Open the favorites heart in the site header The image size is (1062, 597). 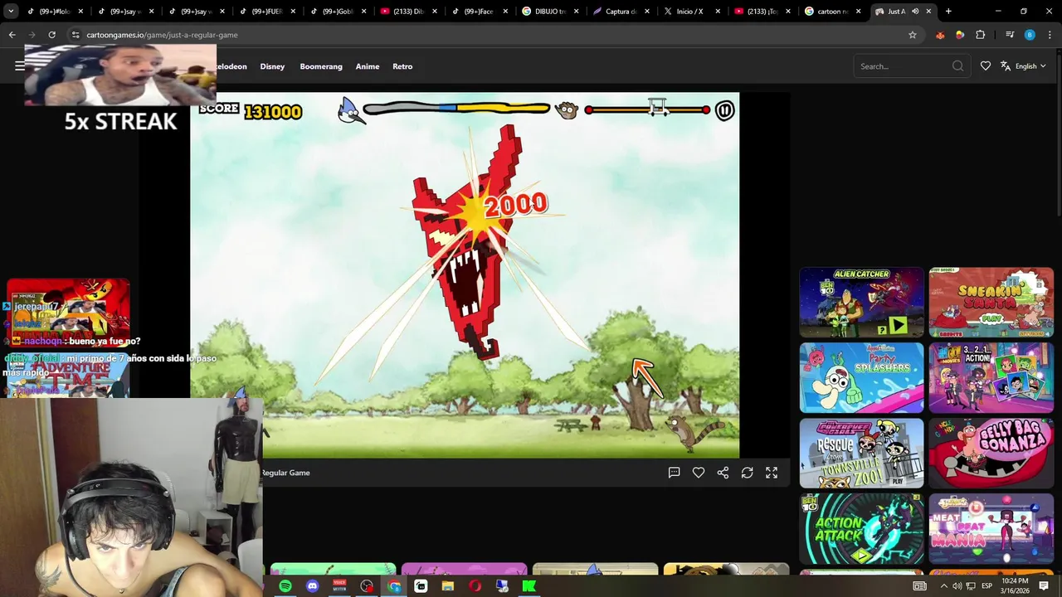click(986, 66)
